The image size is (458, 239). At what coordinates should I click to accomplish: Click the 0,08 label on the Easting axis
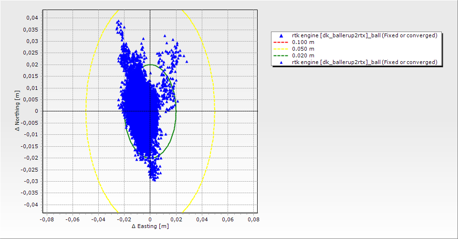(x=253, y=219)
